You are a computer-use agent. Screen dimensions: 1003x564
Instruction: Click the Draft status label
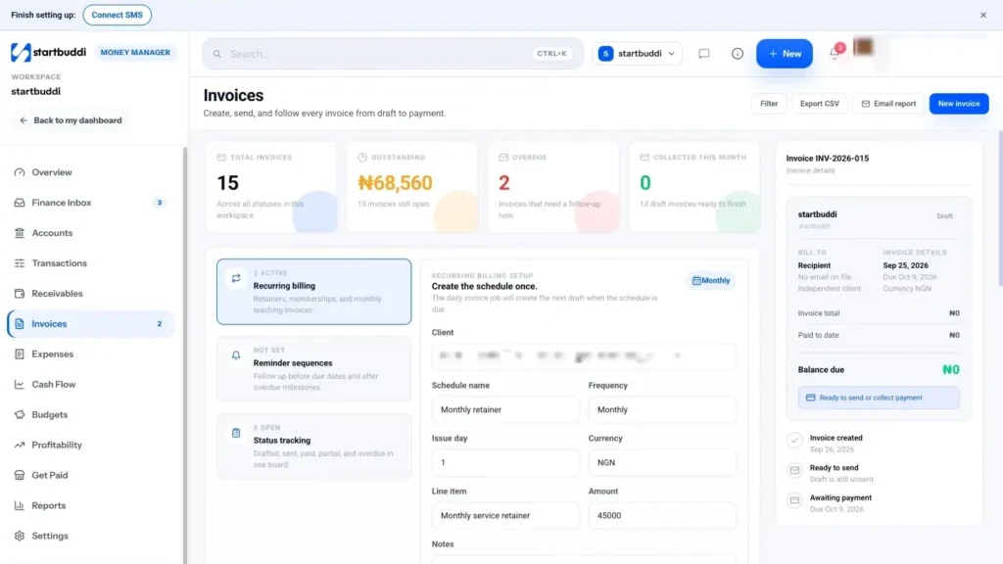pyautogui.click(x=945, y=216)
